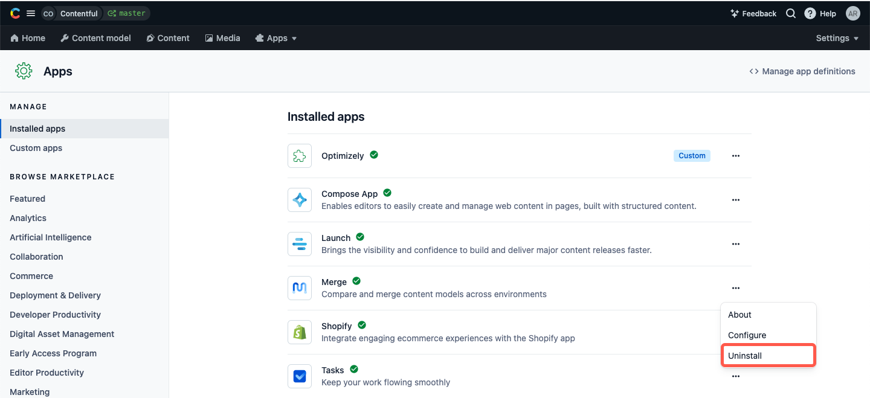Click Tasks app name text
Viewport: 870px width, 398px height.
coord(332,370)
